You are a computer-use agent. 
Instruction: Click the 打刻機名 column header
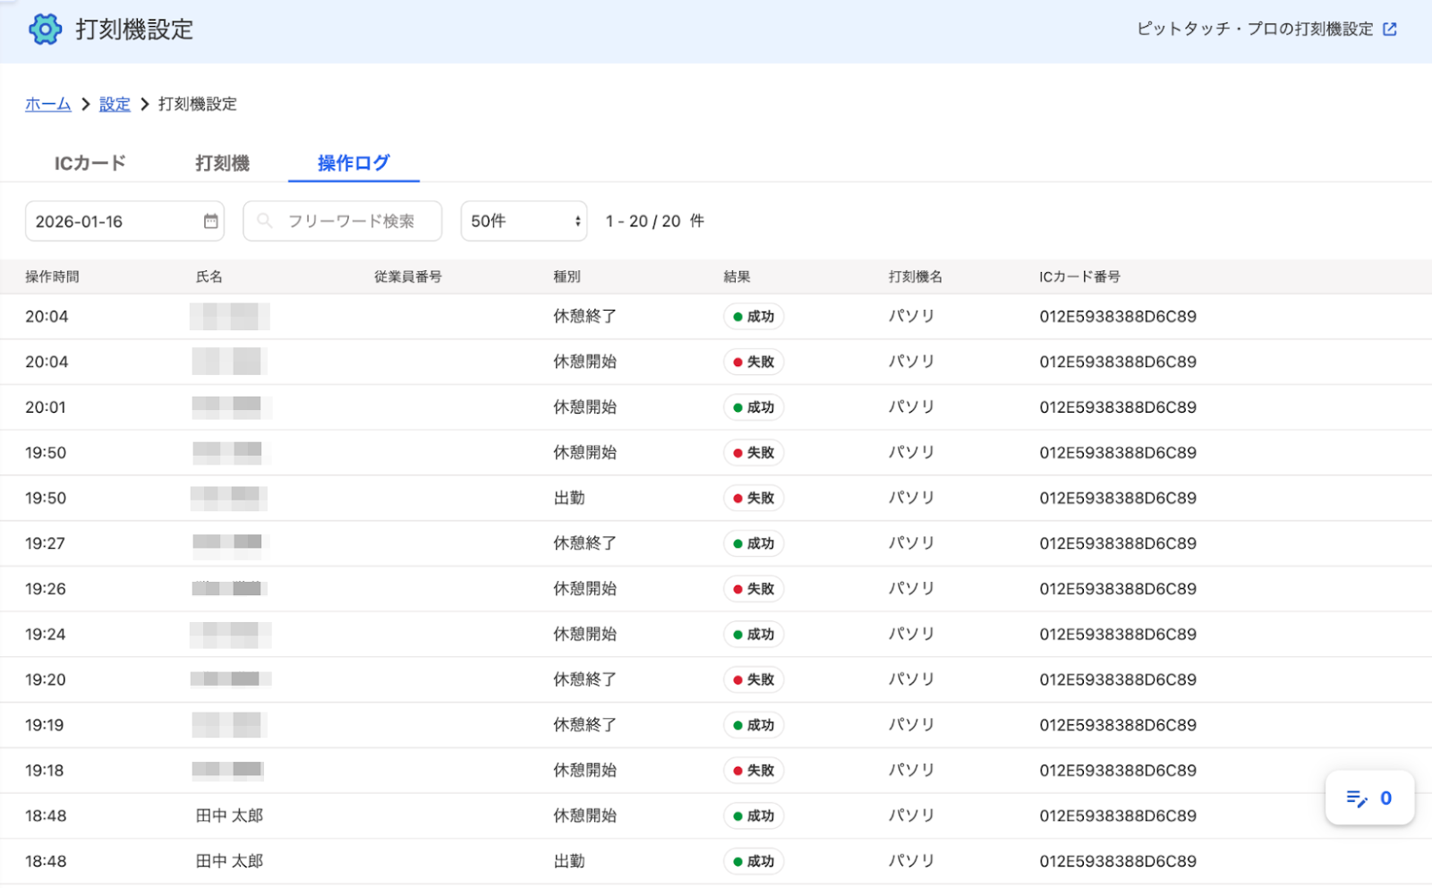[915, 277]
